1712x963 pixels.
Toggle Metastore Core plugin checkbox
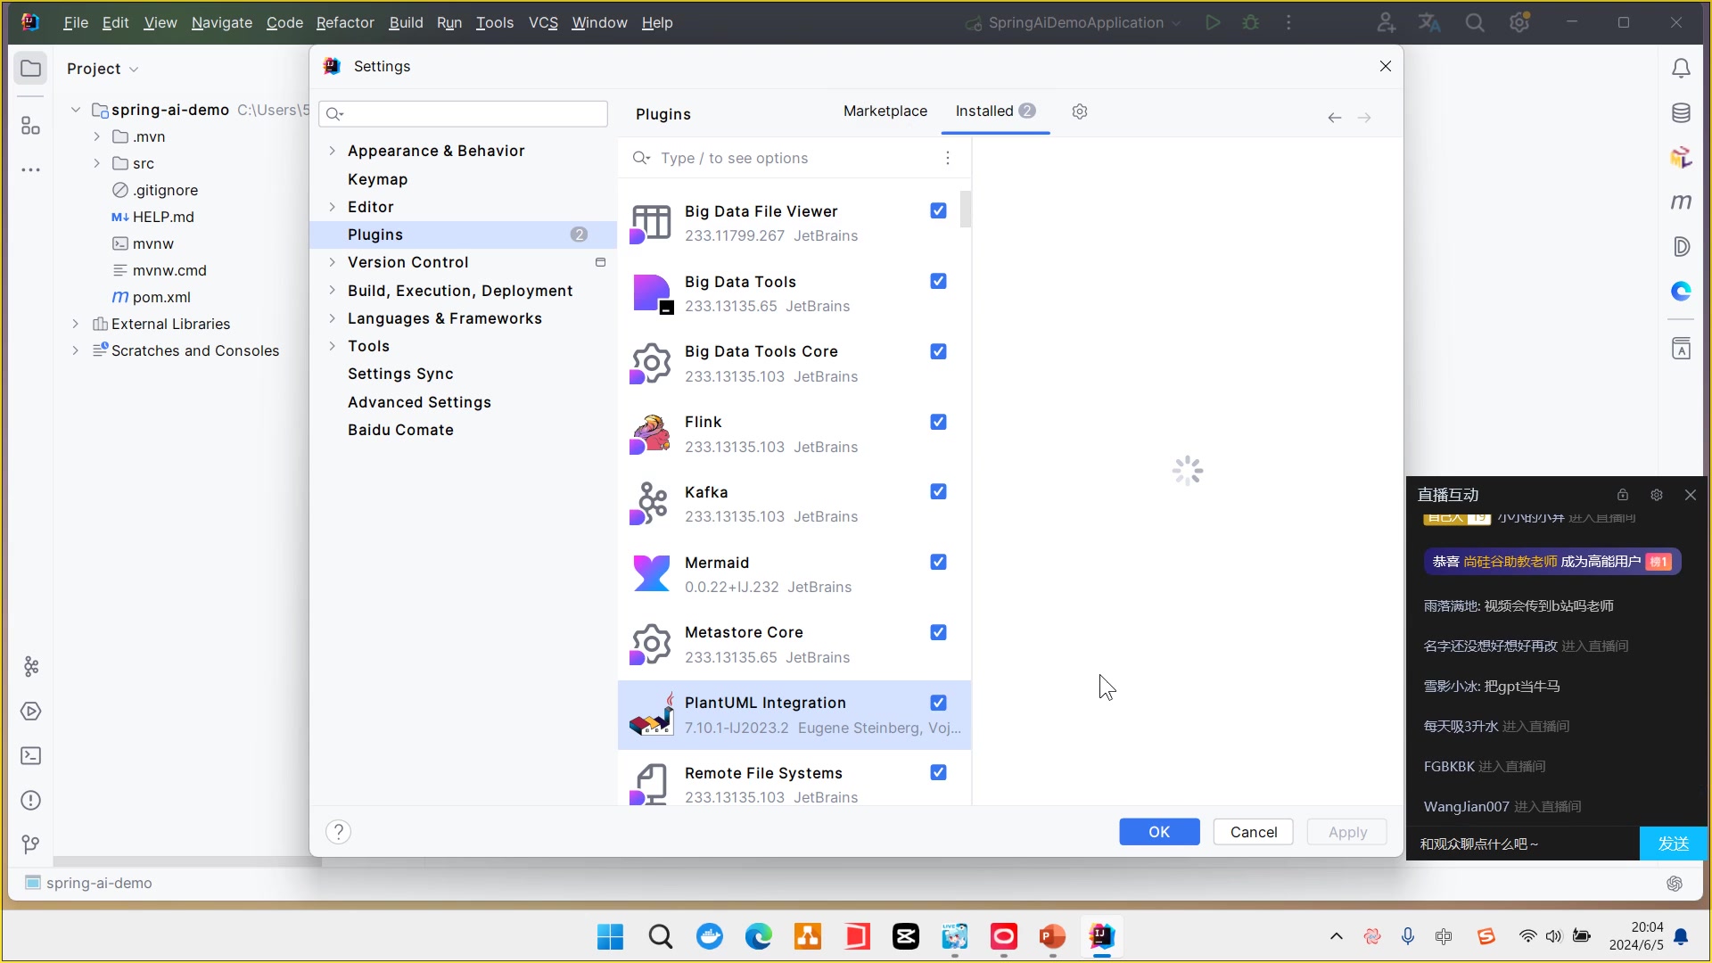(x=938, y=632)
